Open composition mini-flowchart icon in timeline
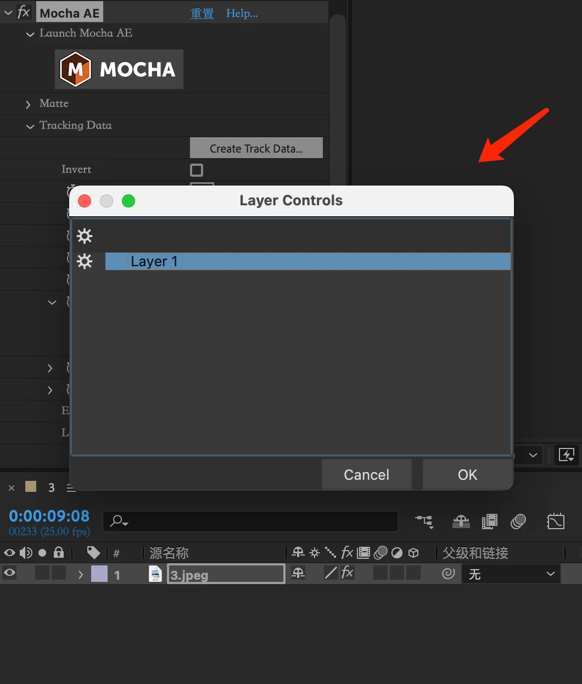Screen dimensions: 582x684 coord(424,522)
